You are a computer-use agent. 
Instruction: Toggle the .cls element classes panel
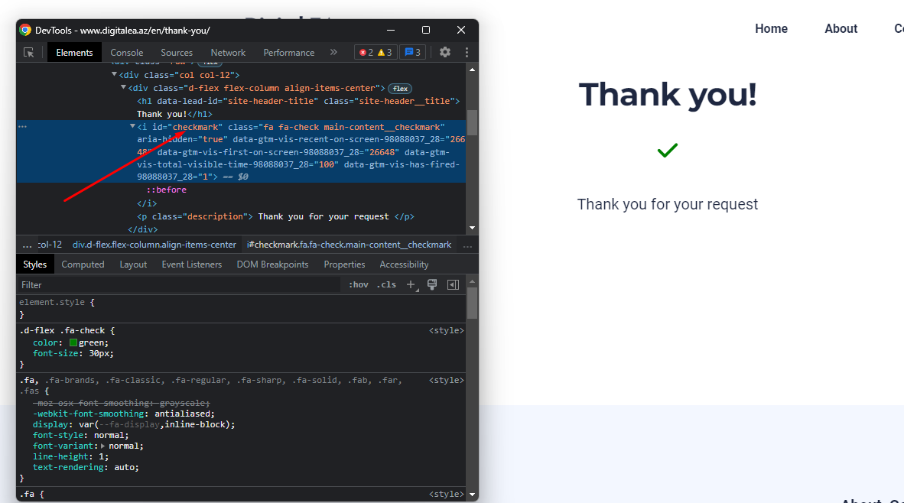tap(386, 284)
